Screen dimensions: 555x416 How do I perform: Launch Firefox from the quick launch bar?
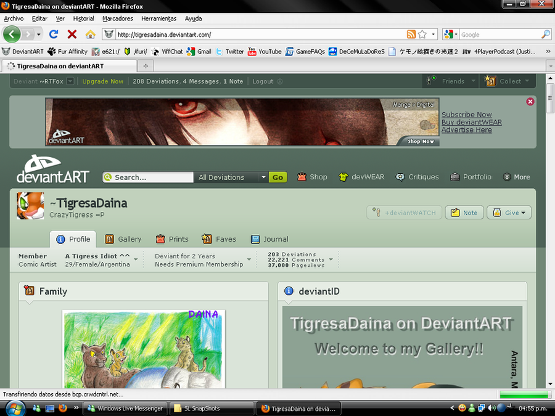63,408
